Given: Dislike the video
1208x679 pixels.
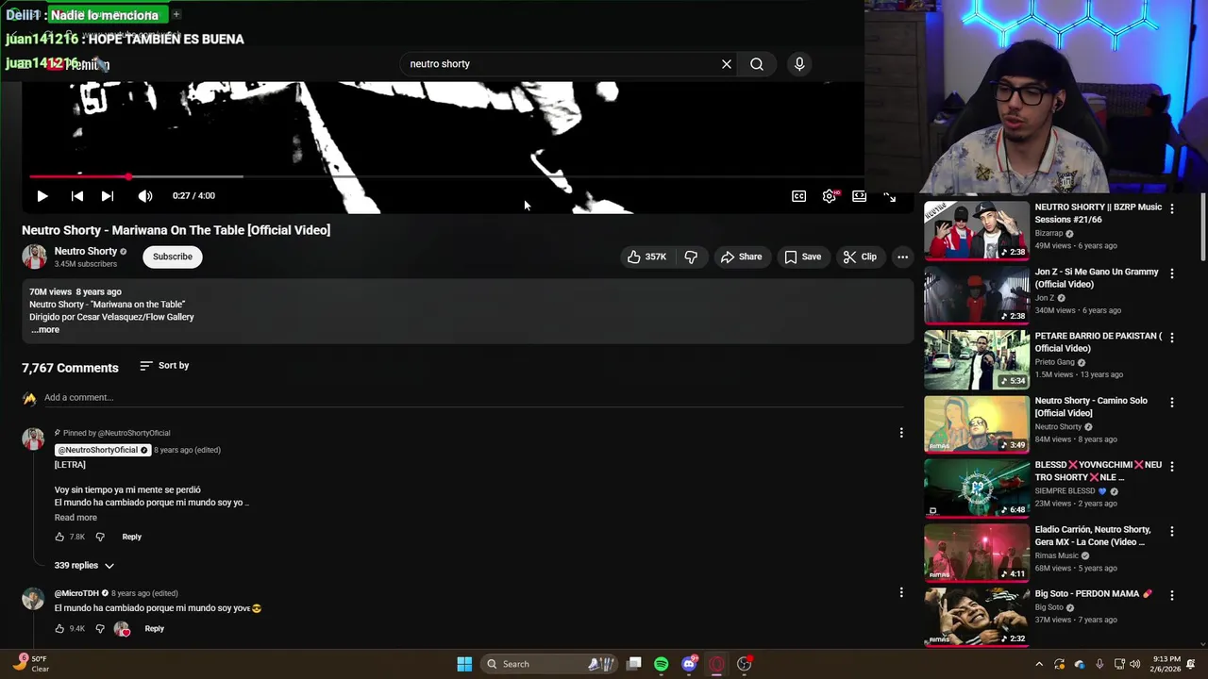Looking at the screenshot, I should (691, 257).
